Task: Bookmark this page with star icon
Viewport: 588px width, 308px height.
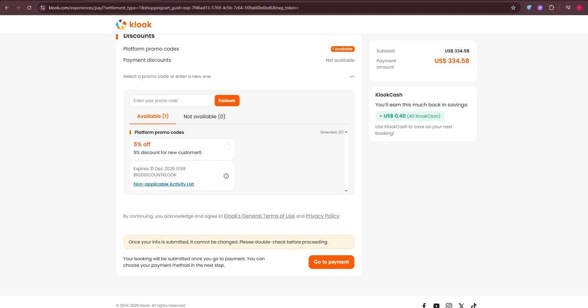Action: pyautogui.click(x=513, y=7)
